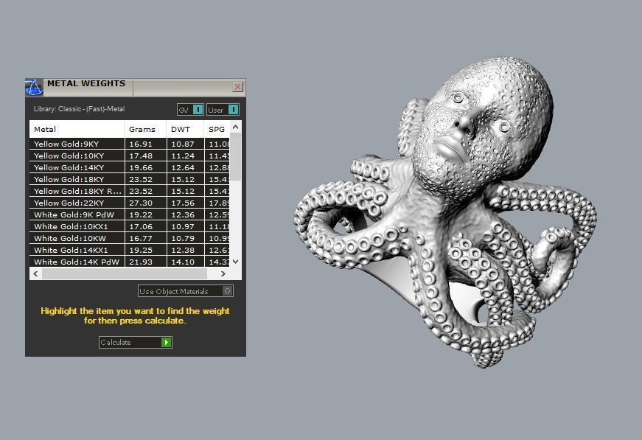Viewport: 642px width, 440px height.
Task: Click the horizontal scroll right arrow
Action: point(223,273)
